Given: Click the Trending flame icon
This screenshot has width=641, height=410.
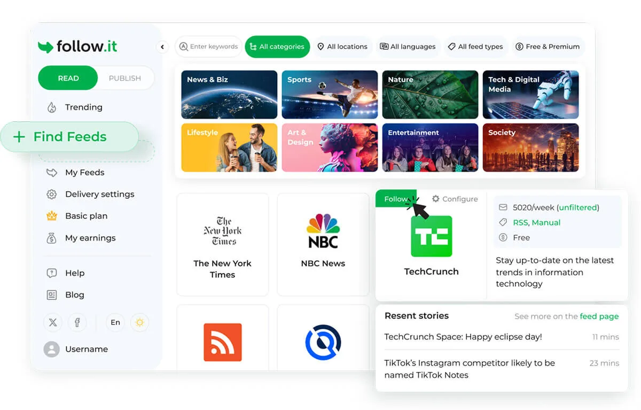Looking at the screenshot, I should coord(52,107).
